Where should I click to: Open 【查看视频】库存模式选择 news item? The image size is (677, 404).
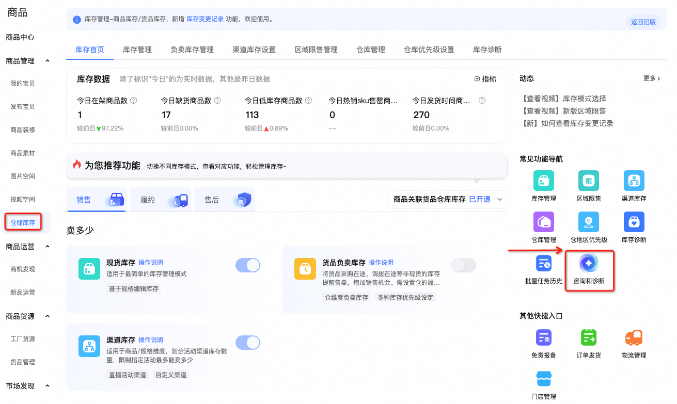[x=563, y=99]
